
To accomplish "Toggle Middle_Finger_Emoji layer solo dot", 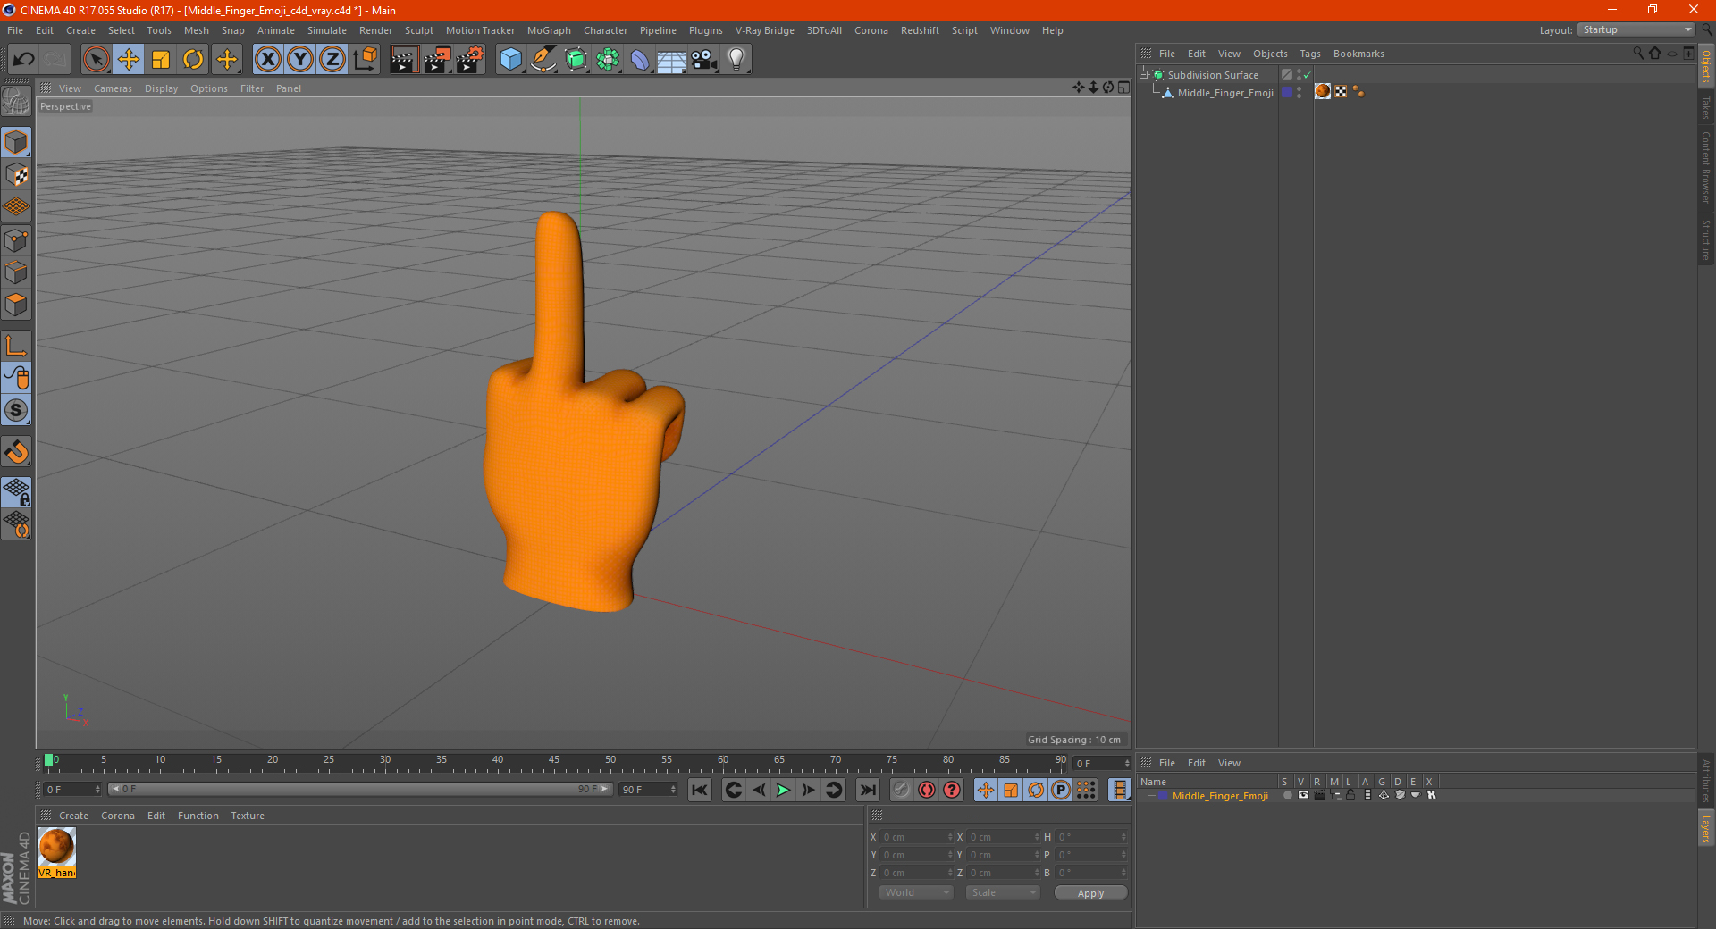I will pos(1287,795).
